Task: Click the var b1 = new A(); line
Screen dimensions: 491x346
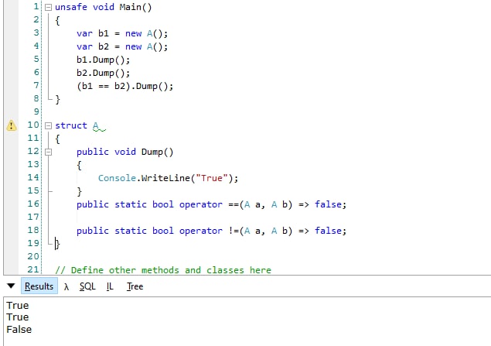Action: 122,33
